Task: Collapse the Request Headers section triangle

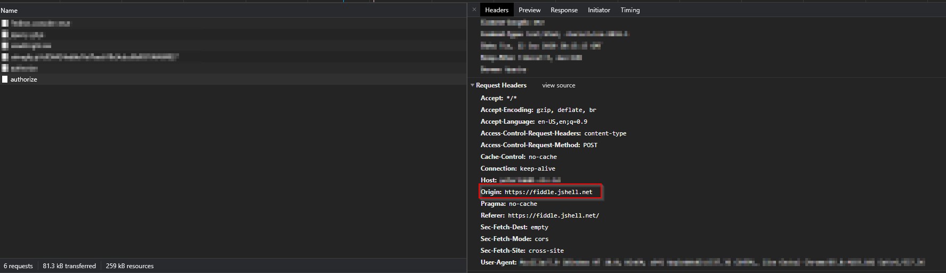Action: [x=472, y=85]
